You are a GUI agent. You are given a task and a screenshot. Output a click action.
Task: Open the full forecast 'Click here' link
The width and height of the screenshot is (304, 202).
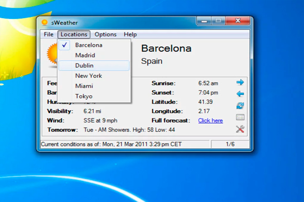point(210,121)
